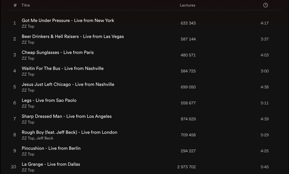The height and width of the screenshot is (174, 289).
Task: Click the clock duration column icon
Action: tap(265, 5)
